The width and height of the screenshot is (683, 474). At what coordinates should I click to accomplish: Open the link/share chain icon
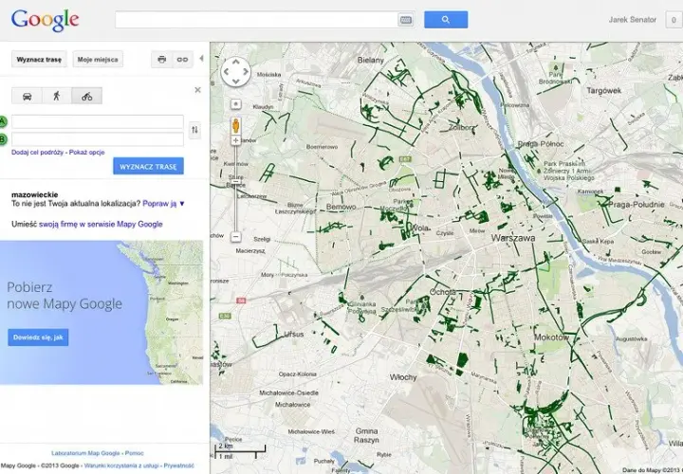[182, 59]
